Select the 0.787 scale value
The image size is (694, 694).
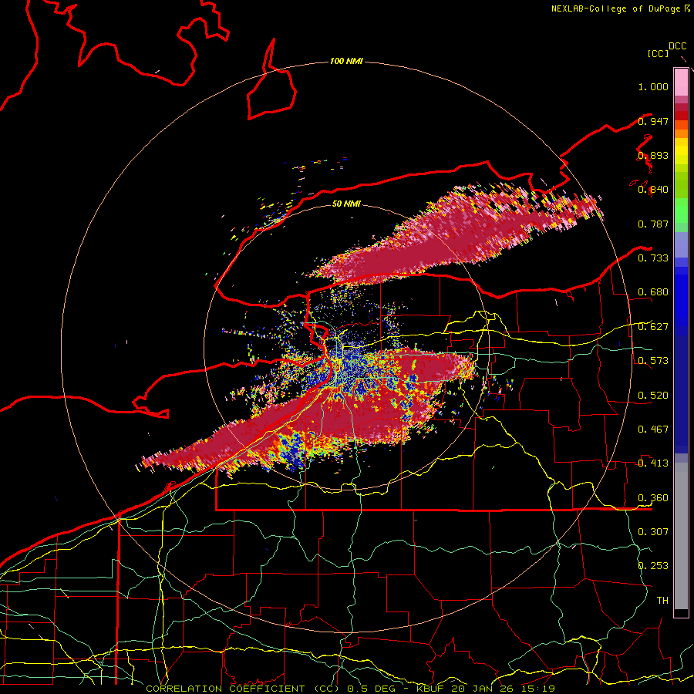(653, 224)
